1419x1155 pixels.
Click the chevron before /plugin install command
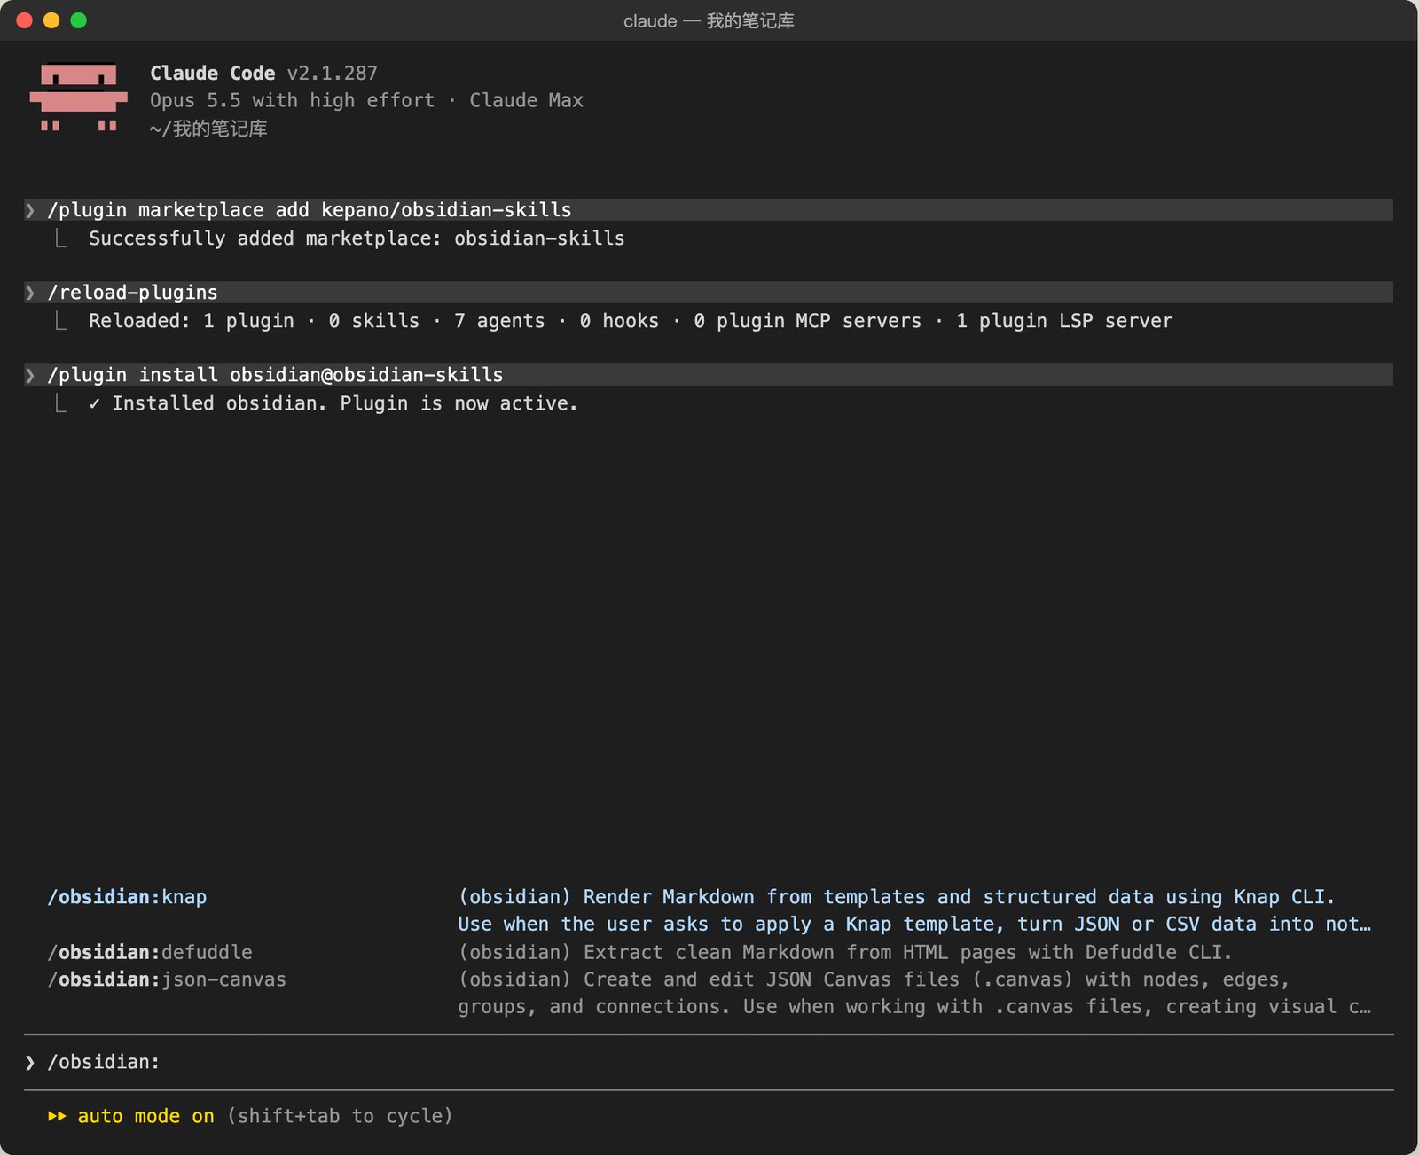pos(30,375)
